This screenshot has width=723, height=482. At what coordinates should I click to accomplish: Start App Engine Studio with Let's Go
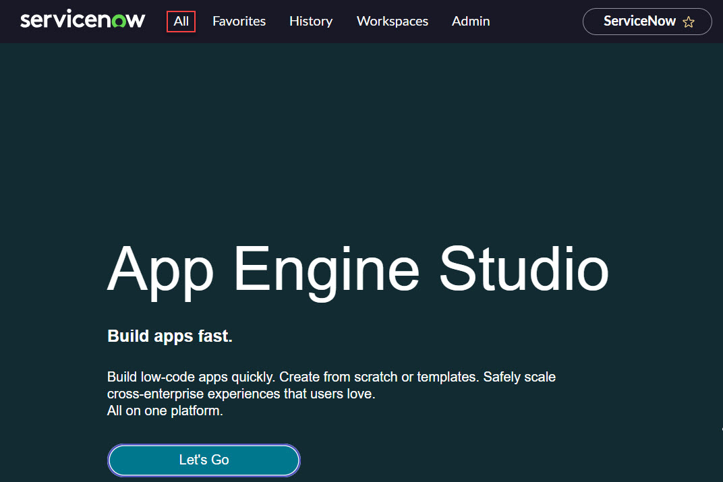point(204,460)
